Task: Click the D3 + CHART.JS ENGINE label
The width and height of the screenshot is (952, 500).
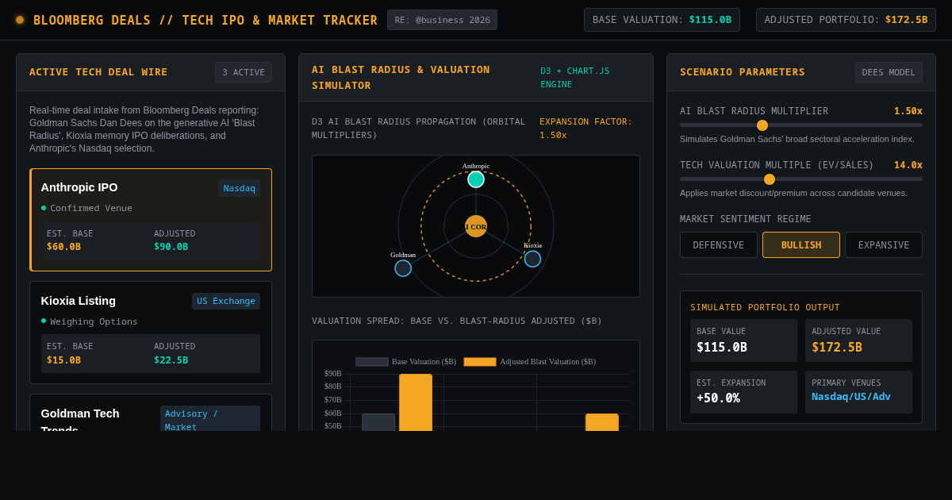Action: pyautogui.click(x=575, y=78)
